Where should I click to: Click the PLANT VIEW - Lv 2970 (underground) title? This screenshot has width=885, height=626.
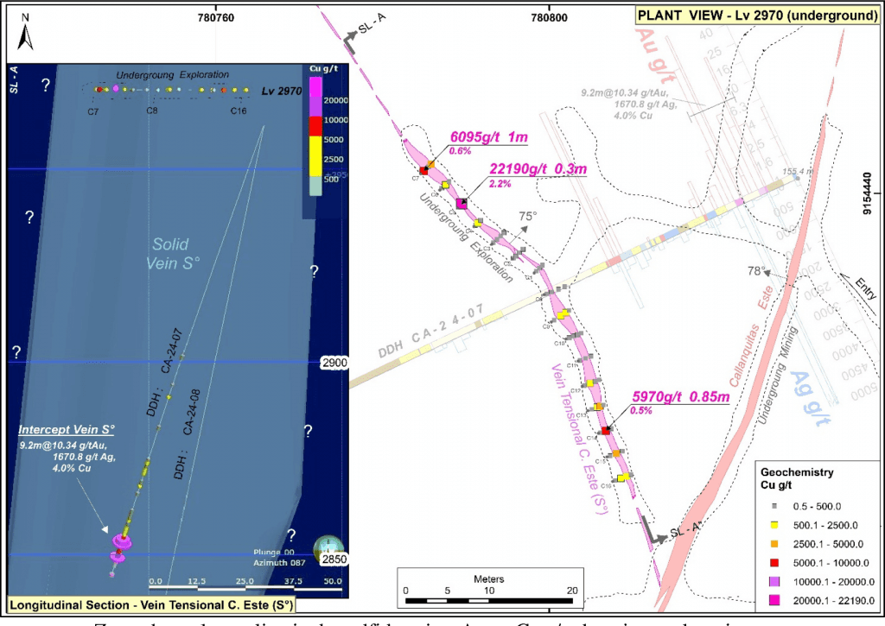757,16
